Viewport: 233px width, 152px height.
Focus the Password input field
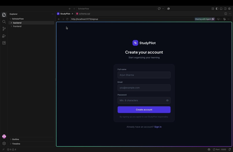144,100
